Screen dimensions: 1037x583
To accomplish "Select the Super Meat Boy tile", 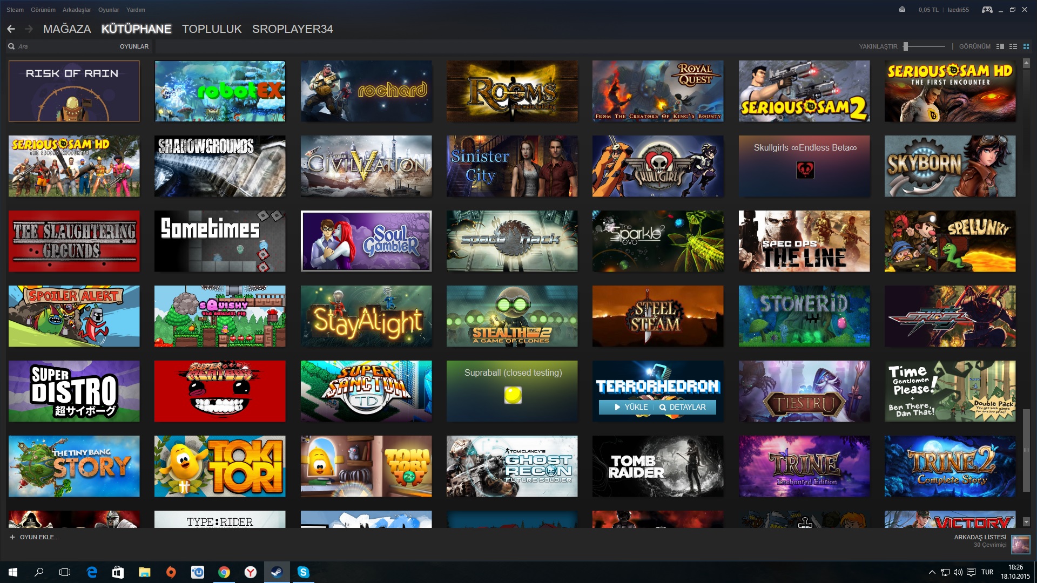I will point(220,391).
